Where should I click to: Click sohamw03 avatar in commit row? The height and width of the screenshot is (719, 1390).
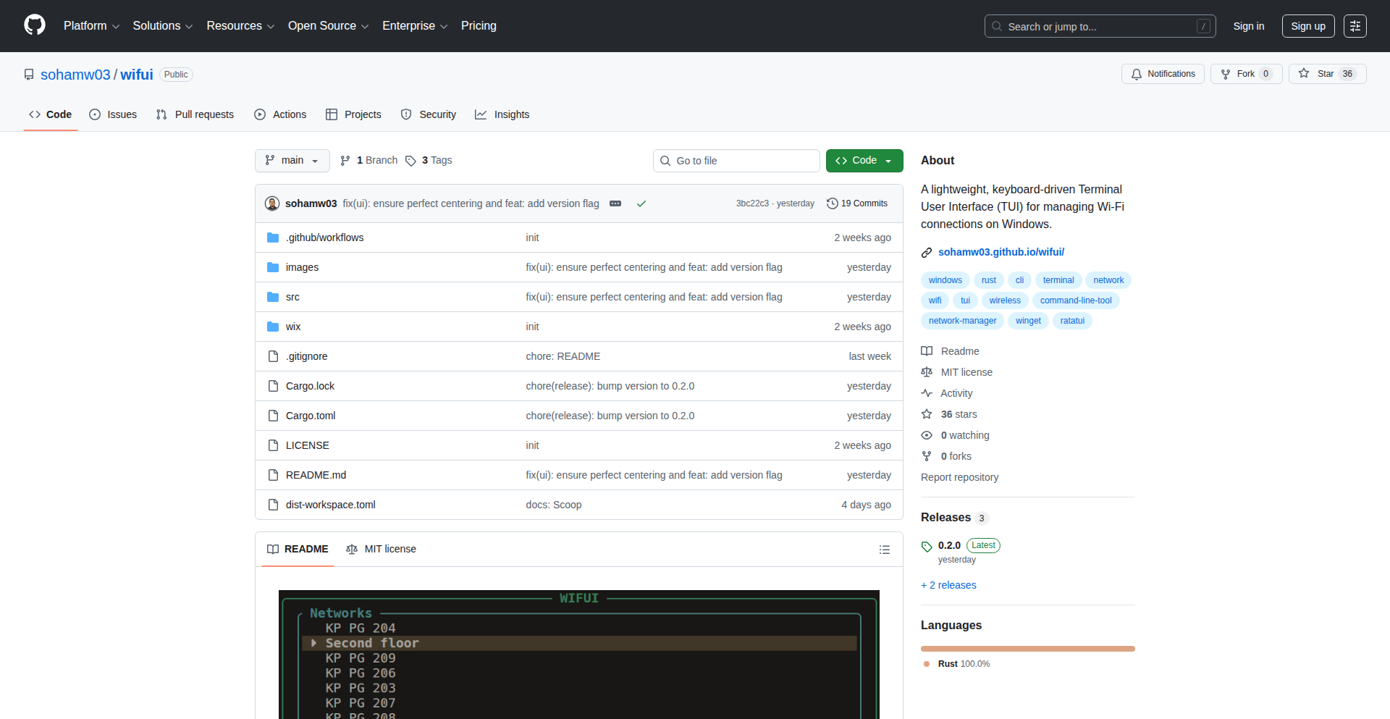coord(272,203)
